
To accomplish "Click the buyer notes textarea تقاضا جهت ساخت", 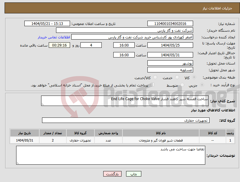I will [111, 155].
